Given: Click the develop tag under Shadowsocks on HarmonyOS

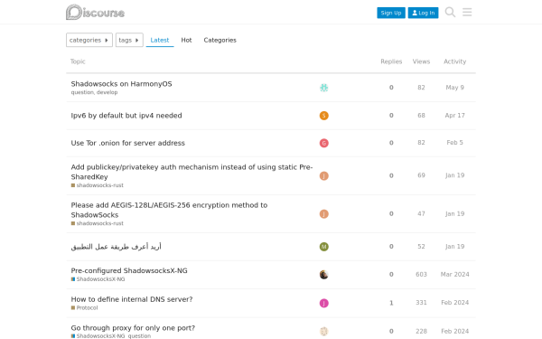Looking at the screenshot, I should [x=107, y=92].
